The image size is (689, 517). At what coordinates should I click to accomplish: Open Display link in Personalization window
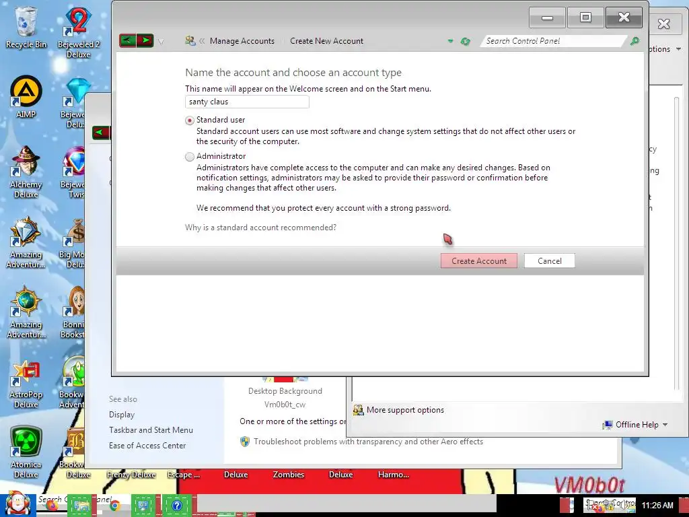122,415
